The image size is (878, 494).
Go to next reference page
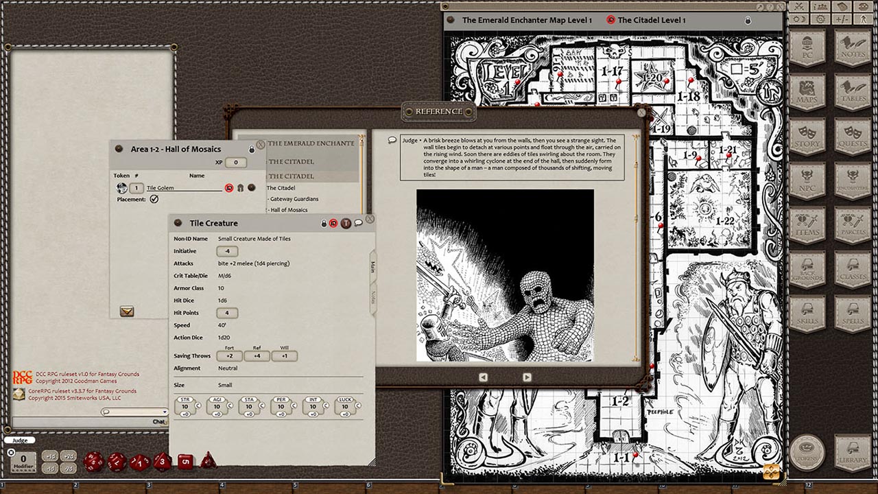(x=527, y=377)
